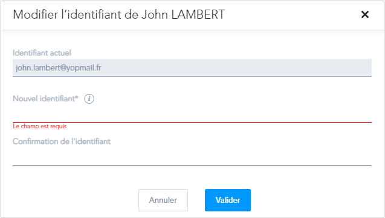Close the Modifier l'identifiant dialog
This screenshot has width=385, height=218.
pyautogui.click(x=365, y=14)
